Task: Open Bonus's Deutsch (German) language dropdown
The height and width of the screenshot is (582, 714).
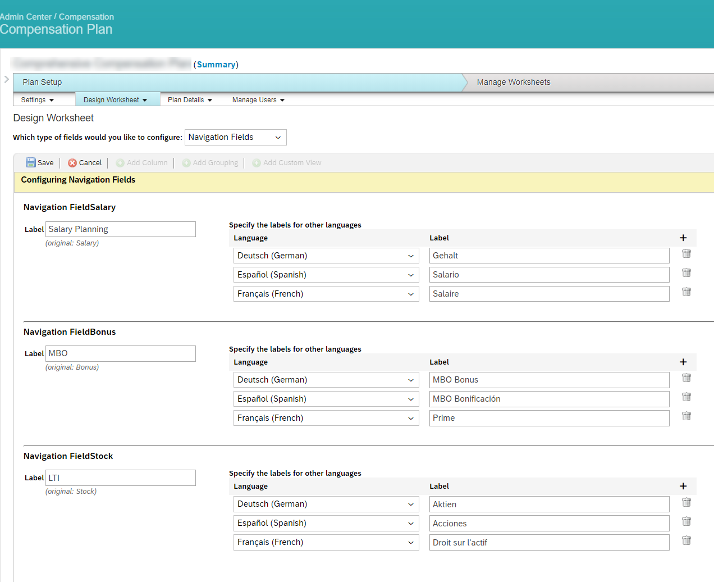Action: 326,380
